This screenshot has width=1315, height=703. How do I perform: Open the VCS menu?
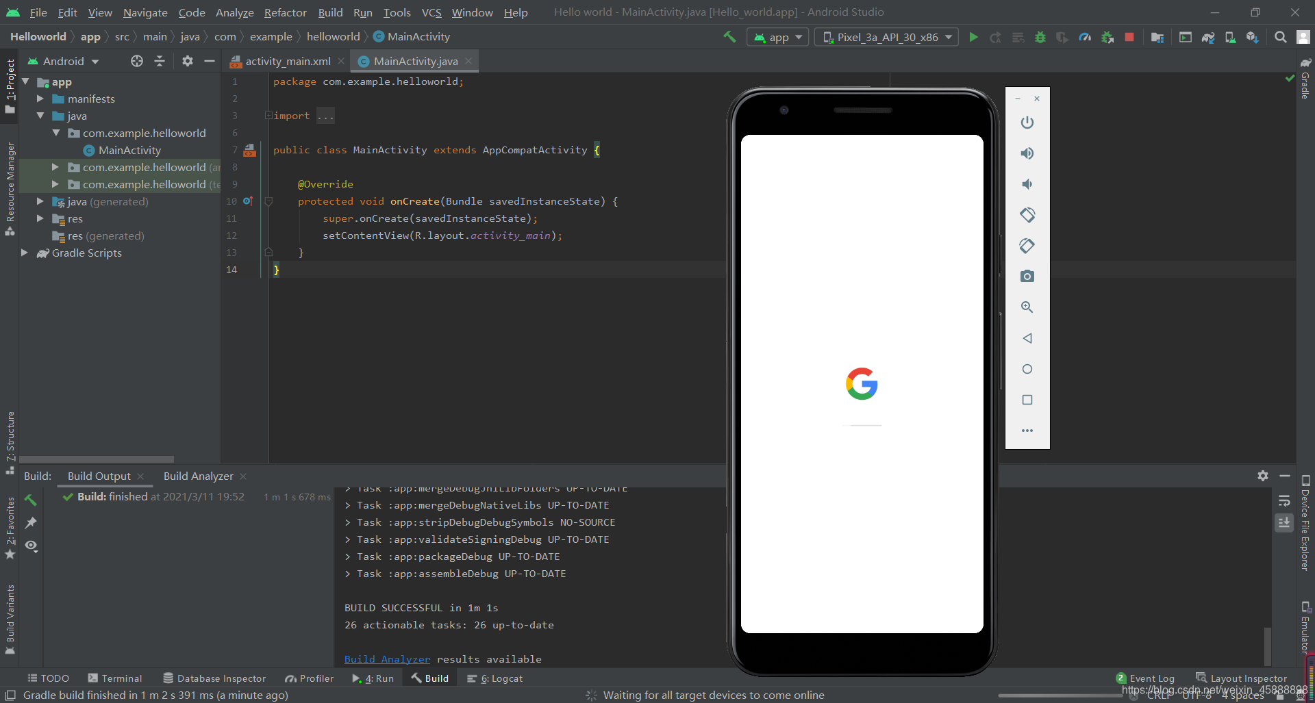[x=431, y=12]
